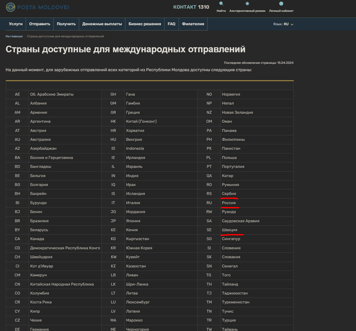Viewport: 356px width, 331px height.
Task: Select the Норвегия cell
Action: [x=257, y=94]
